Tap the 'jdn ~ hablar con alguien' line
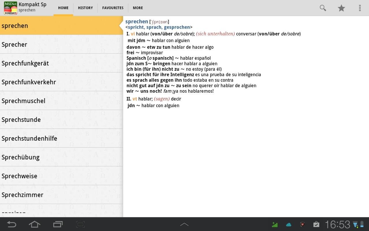The height and width of the screenshot is (231, 369). pyautogui.click(x=153, y=105)
